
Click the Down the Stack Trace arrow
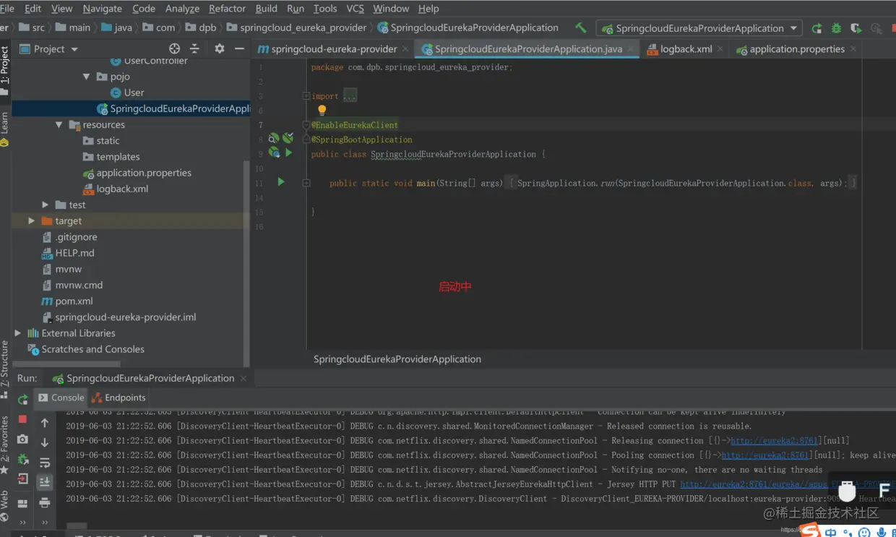click(45, 442)
